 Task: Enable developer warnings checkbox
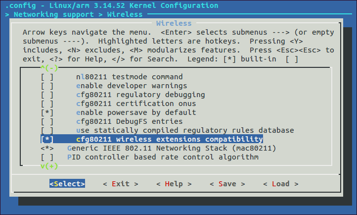tap(47, 86)
